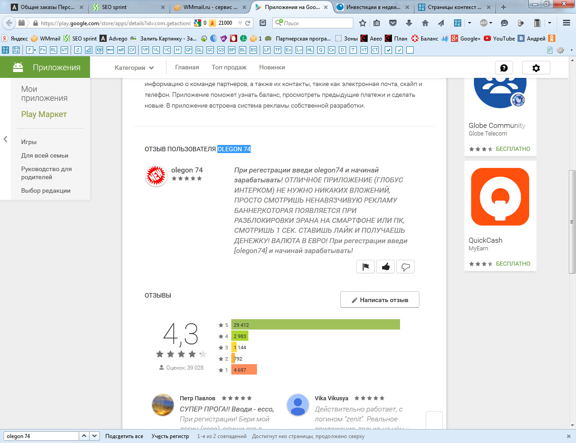Open the 'Play Маркет' sidebar link

pos(44,114)
